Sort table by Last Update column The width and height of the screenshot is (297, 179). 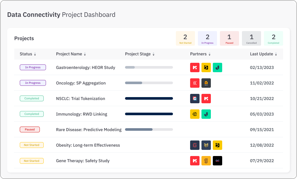[x=263, y=54]
